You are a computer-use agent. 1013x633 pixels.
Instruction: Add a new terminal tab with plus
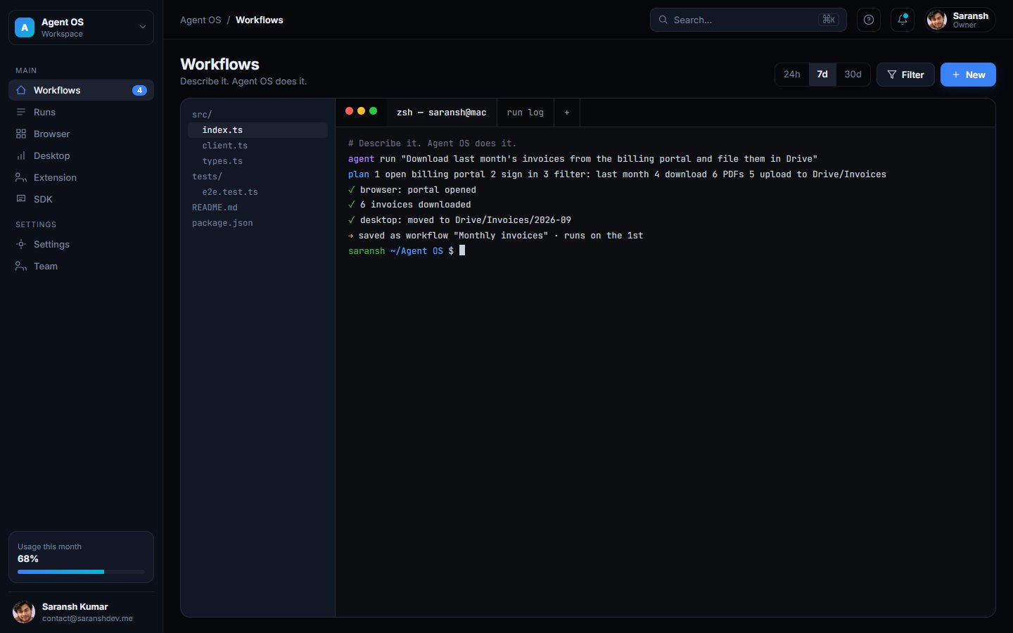[567, 113]
